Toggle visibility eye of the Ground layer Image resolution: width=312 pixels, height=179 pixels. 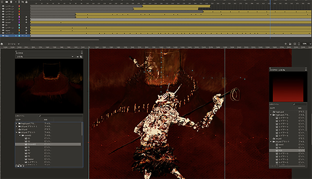[3, 22]
